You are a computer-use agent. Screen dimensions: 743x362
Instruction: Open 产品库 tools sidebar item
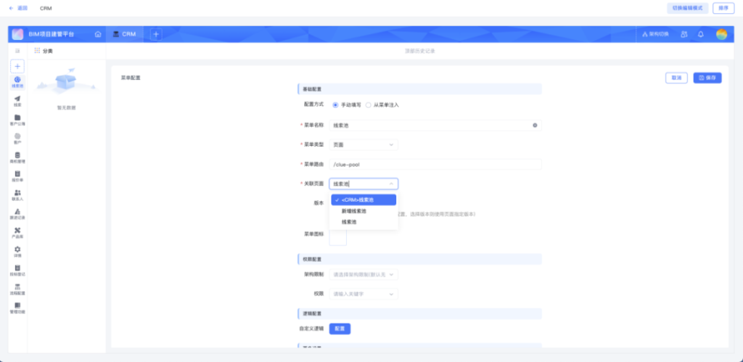point(17,233)
